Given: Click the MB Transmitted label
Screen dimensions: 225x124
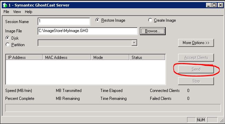Looking at the screenshot, I should click(x=69, y=91).
